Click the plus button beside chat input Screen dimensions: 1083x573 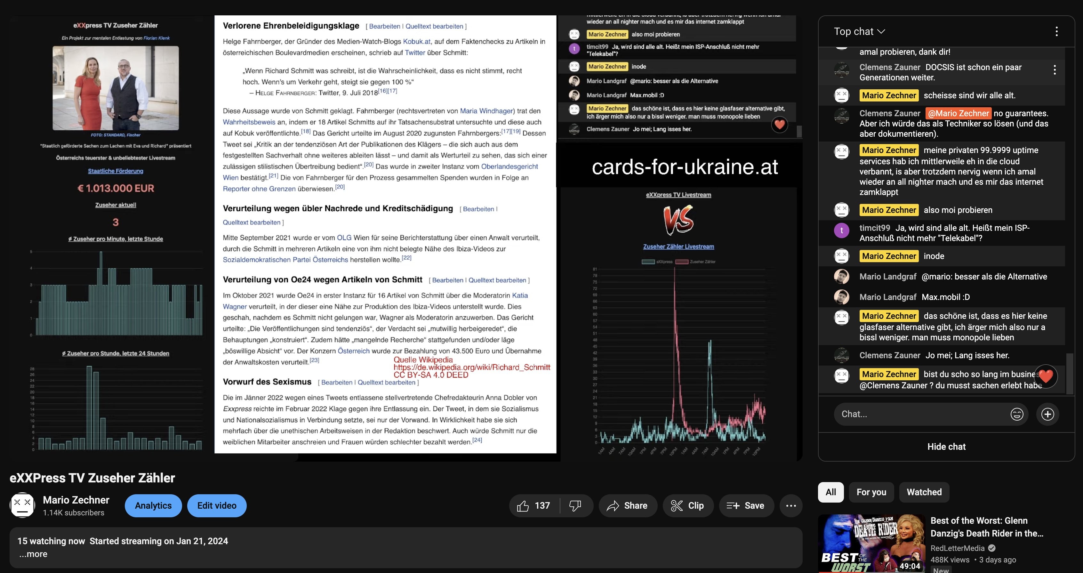[x=1047, y=414]
